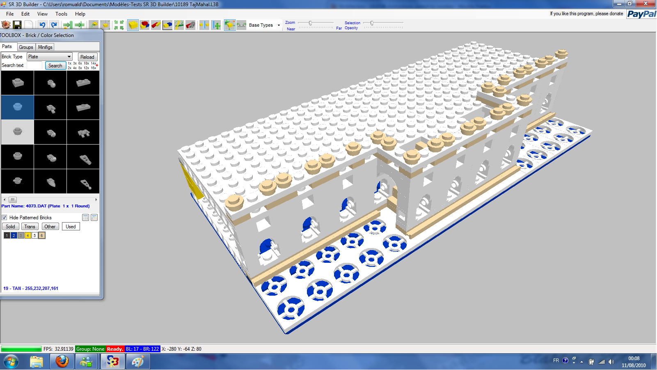This screenshot has height=370, width=657.
Task: Switch to the Groups tab
Action: tap(26, 47)
